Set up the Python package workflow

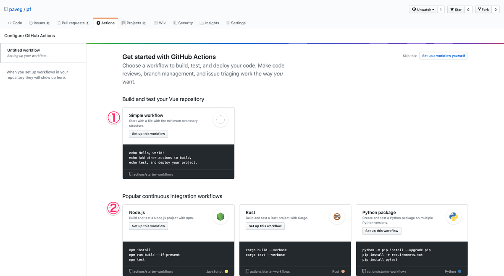[x=382, y=231]
